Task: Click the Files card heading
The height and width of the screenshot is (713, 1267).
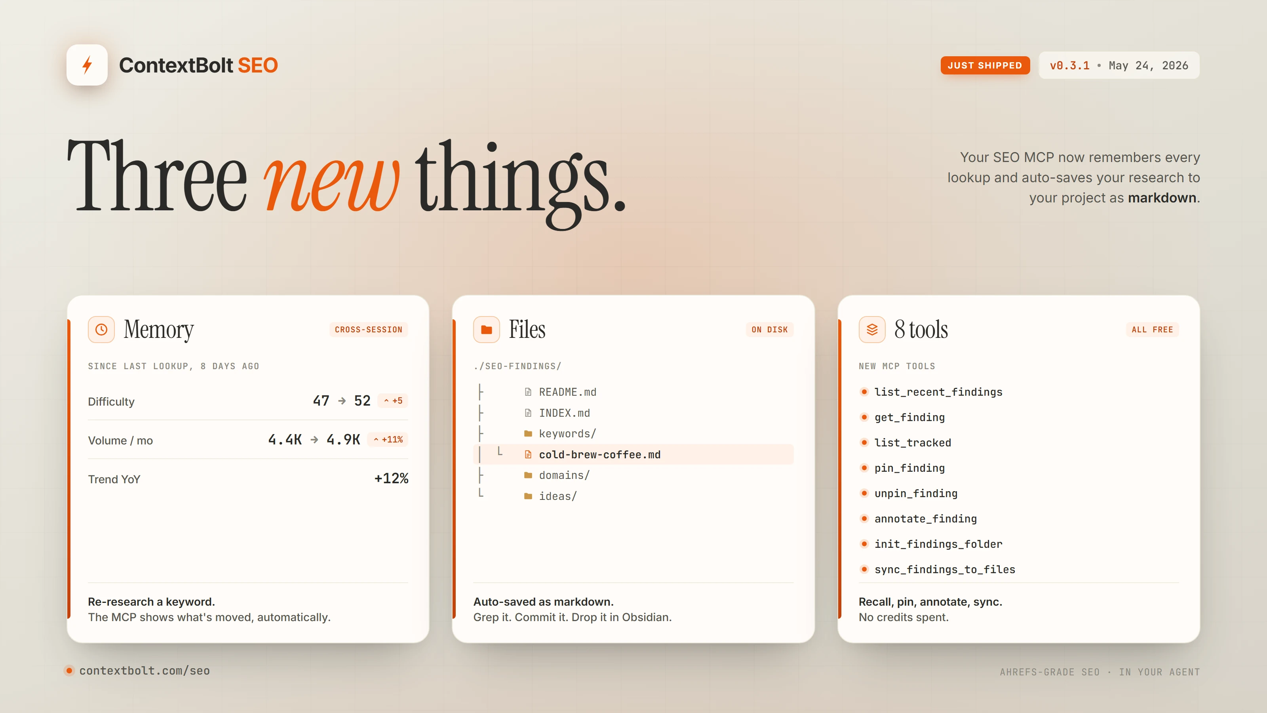Action: tap(527, 329)
